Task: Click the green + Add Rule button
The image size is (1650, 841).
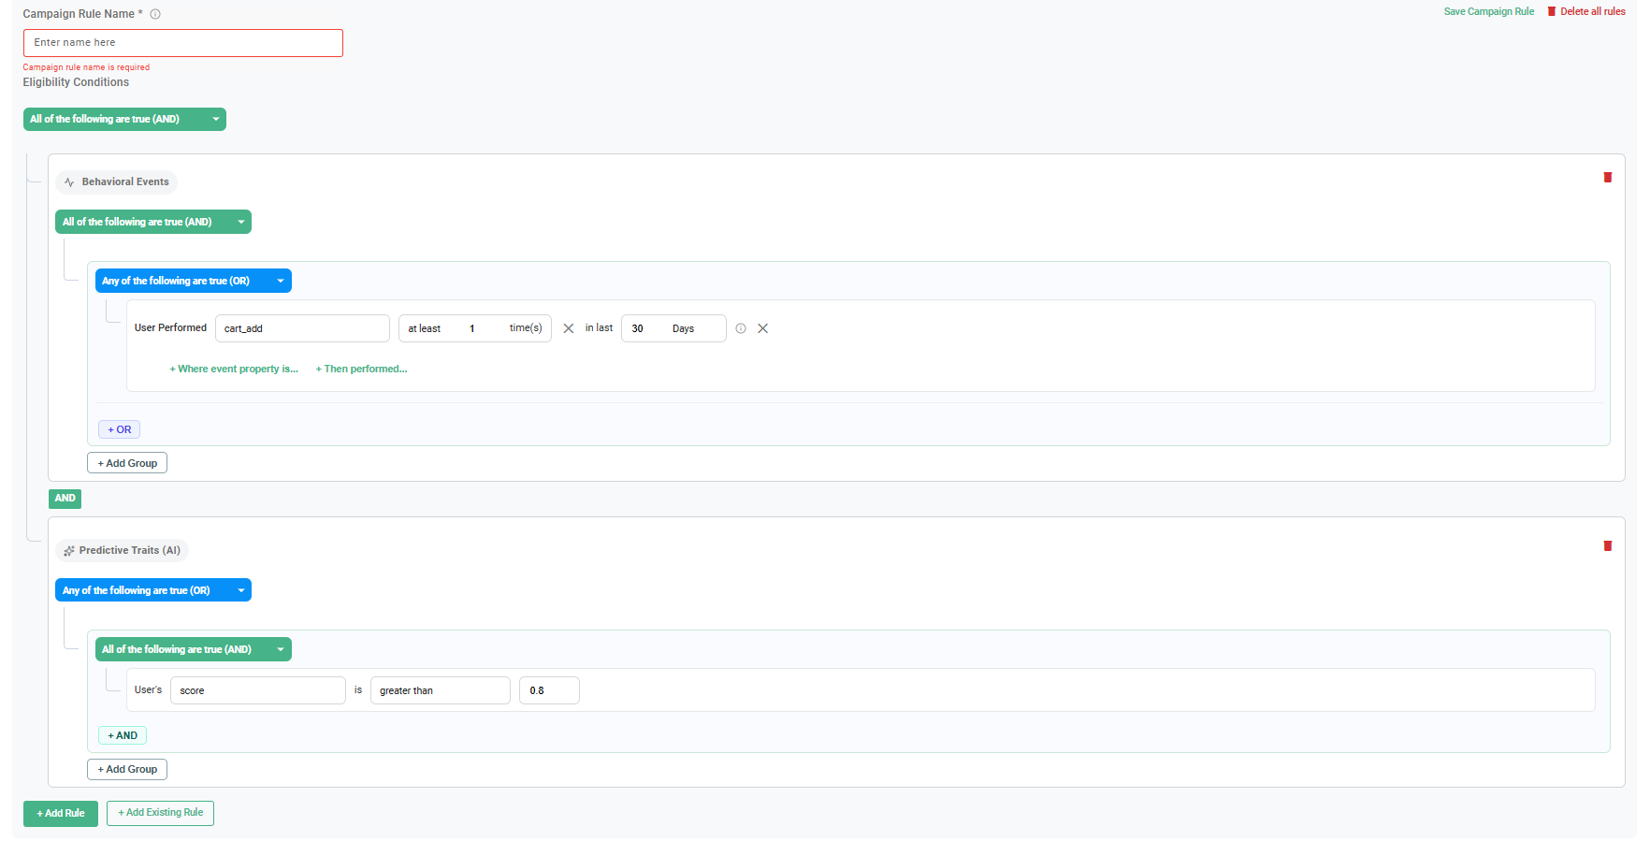Action: [x=61, y=814]
